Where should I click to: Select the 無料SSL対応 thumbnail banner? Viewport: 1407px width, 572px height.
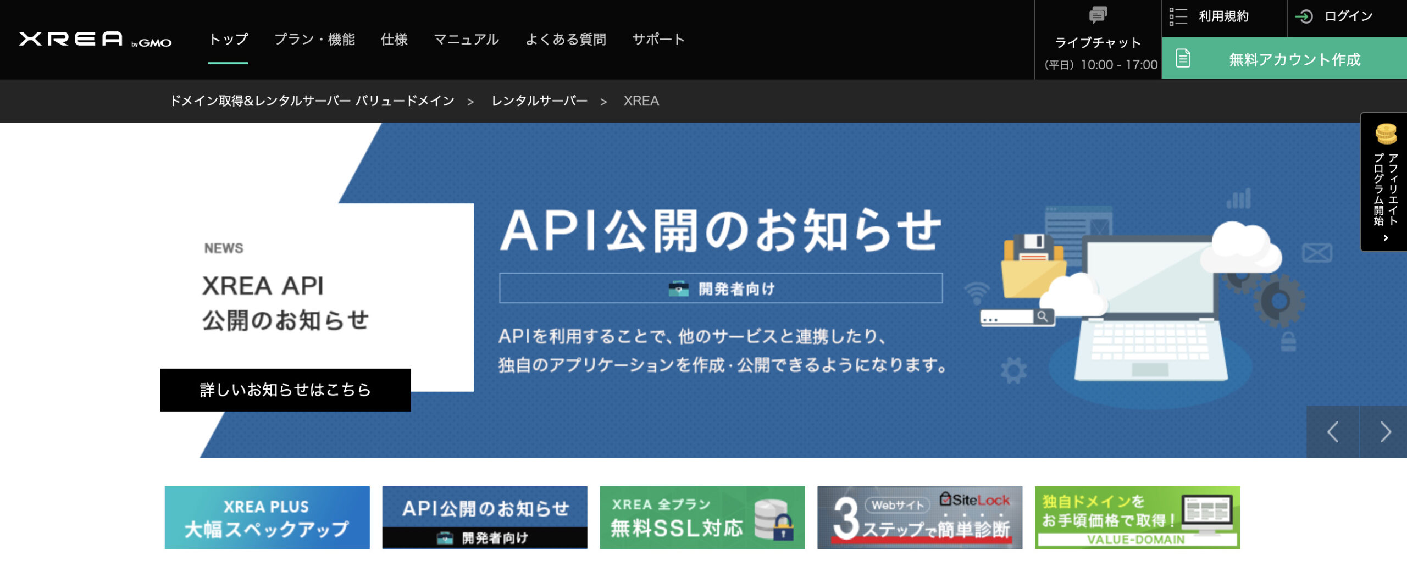[702, 517]
